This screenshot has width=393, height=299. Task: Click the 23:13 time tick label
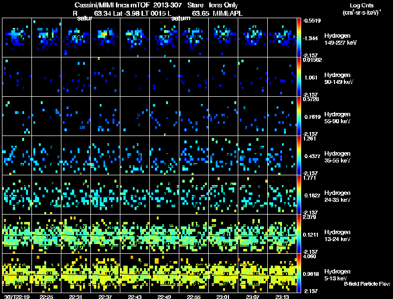pyautogui.click(x=282, y=297)
